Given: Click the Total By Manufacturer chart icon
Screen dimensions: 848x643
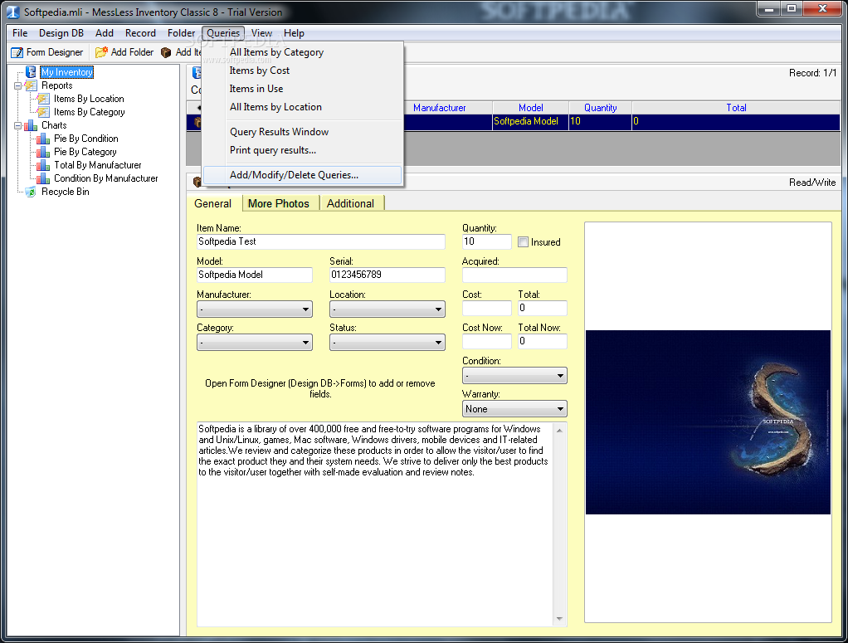Looking at the screenshot, I should (43, 165).
